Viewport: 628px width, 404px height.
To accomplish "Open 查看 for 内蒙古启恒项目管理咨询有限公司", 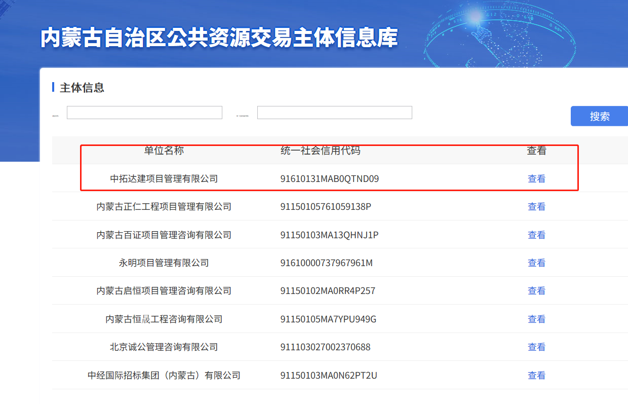I will pos(536,290).
